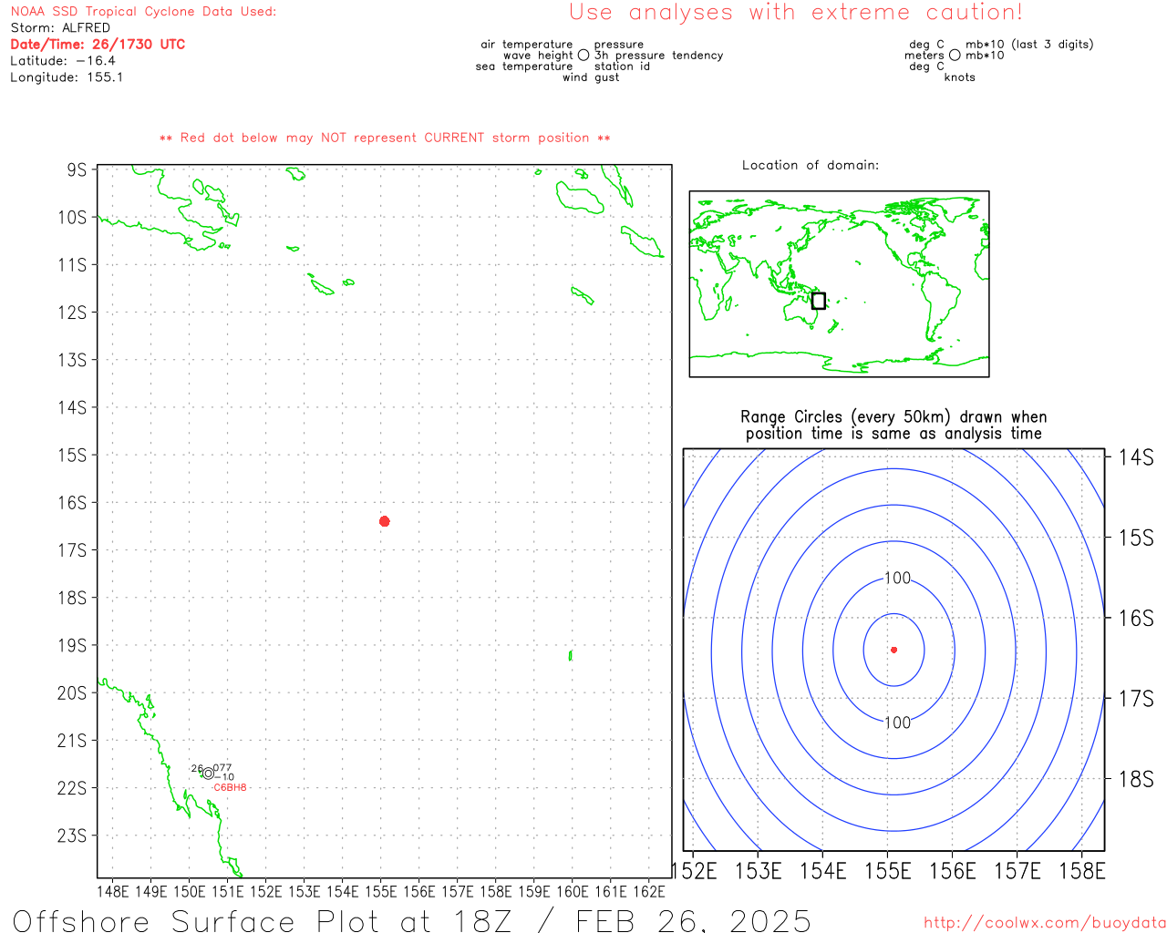Click the '9S' latitude label on main map
Viewport: 1167px width, 933px height.
coord(77,170)
